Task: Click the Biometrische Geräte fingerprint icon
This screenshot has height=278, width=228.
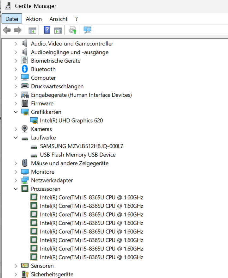Action: 25,60
